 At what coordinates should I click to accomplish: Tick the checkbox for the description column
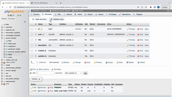tap(32, 45)
